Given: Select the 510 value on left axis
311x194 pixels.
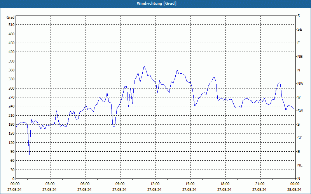Looking at the screenshot, I should (12, 25).
